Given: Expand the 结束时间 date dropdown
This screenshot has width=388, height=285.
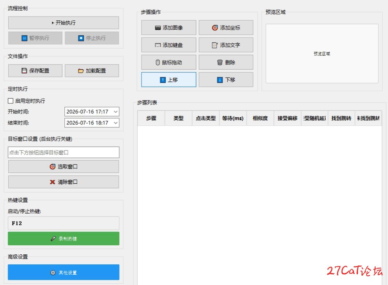Looking at the screenshot, I should (116, 123).
